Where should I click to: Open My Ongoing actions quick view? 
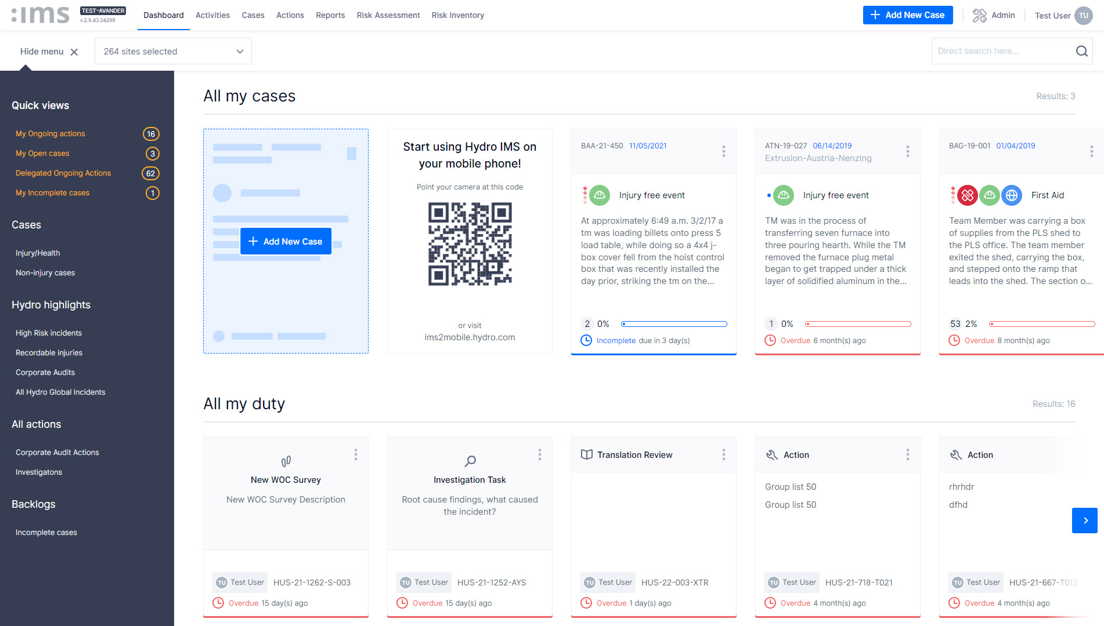(50, 133)
